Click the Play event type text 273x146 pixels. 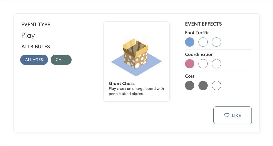point(28,36)
